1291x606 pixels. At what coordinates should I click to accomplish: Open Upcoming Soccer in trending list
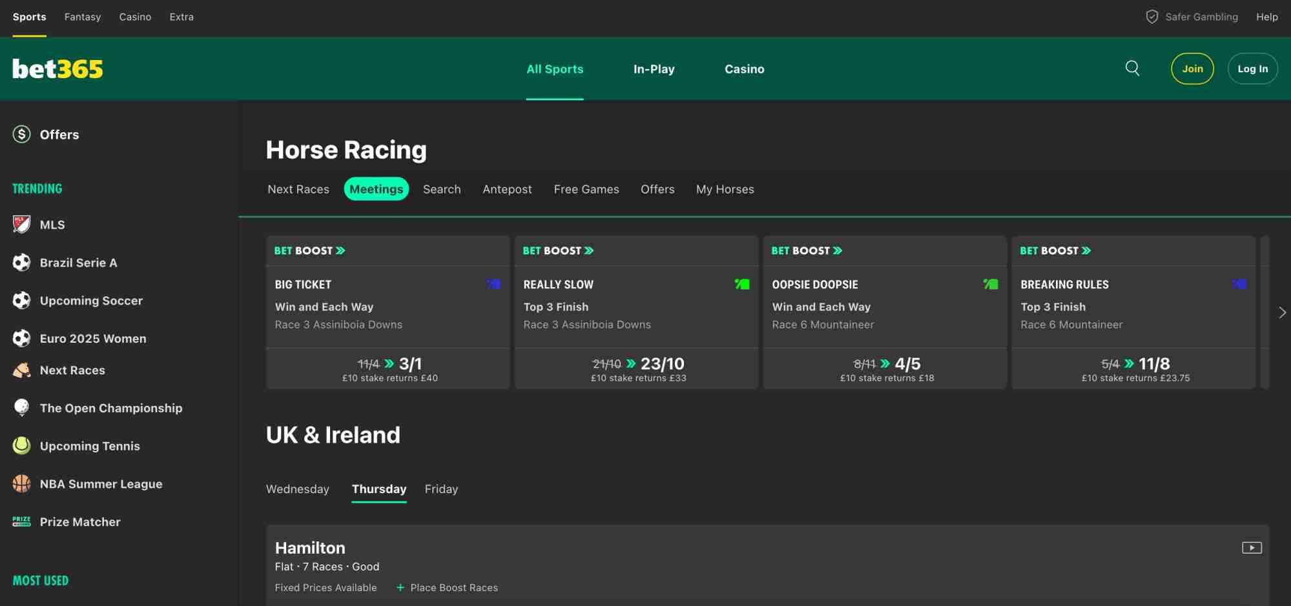click(x=91, y=301)
